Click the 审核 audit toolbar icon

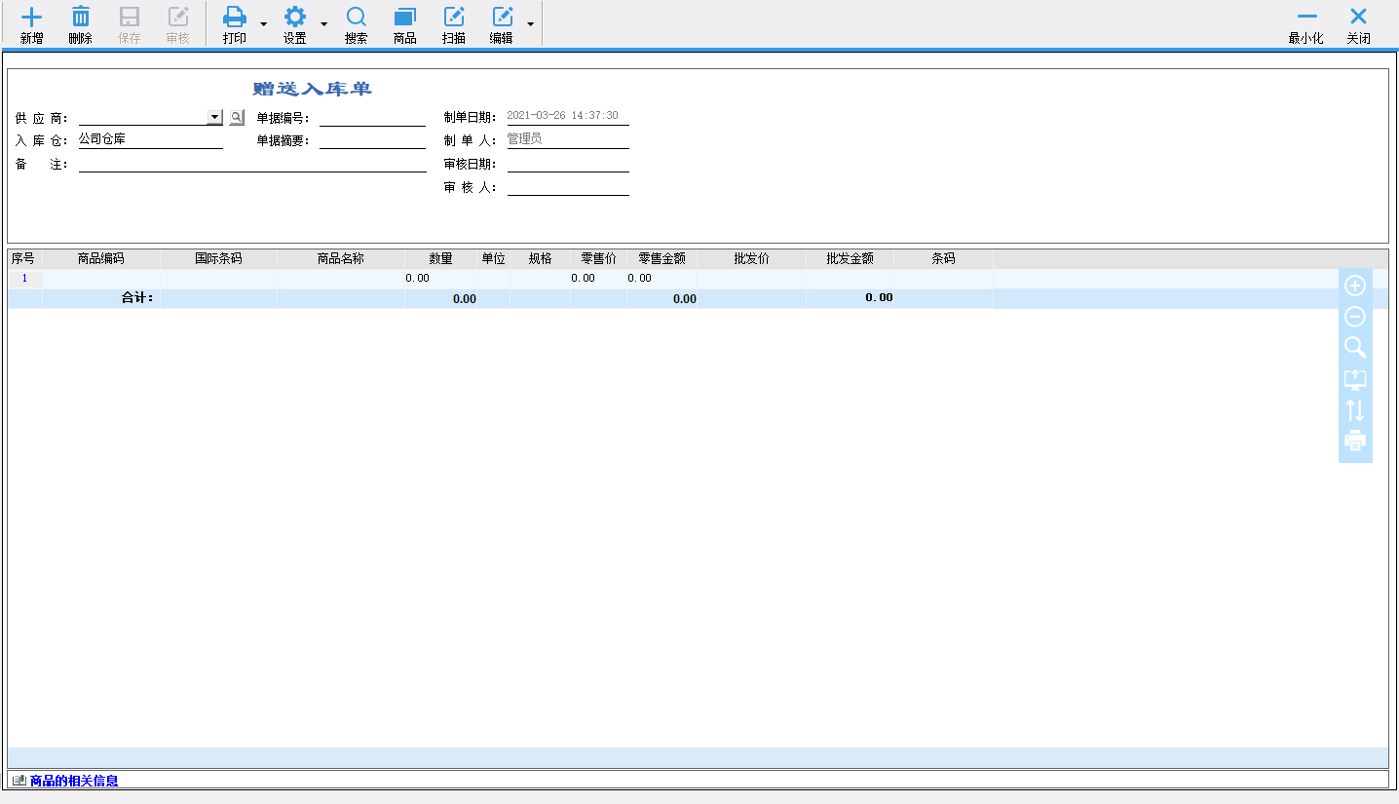(178, 17)
